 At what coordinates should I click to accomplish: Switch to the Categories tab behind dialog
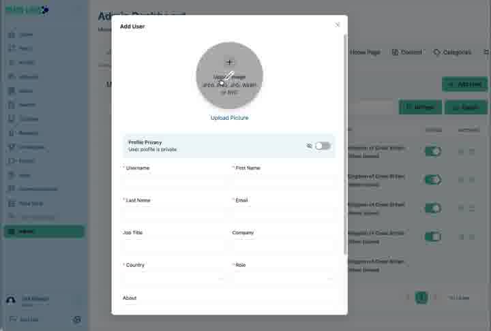[x=452, y=52]
